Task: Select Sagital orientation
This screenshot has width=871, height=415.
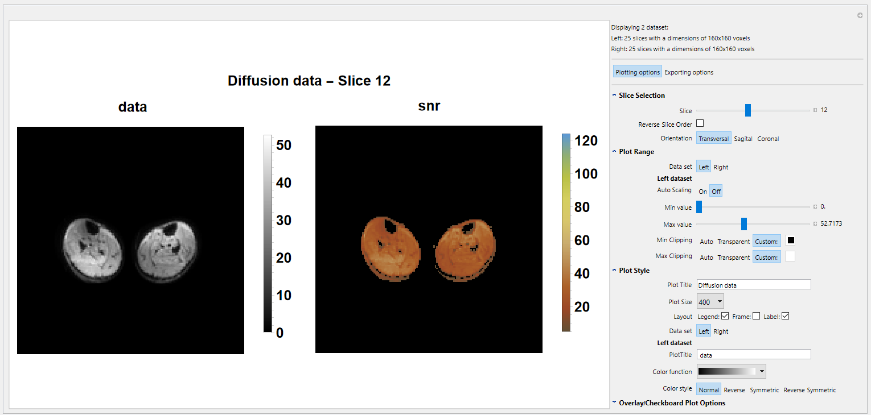Action: click(743, 138)
